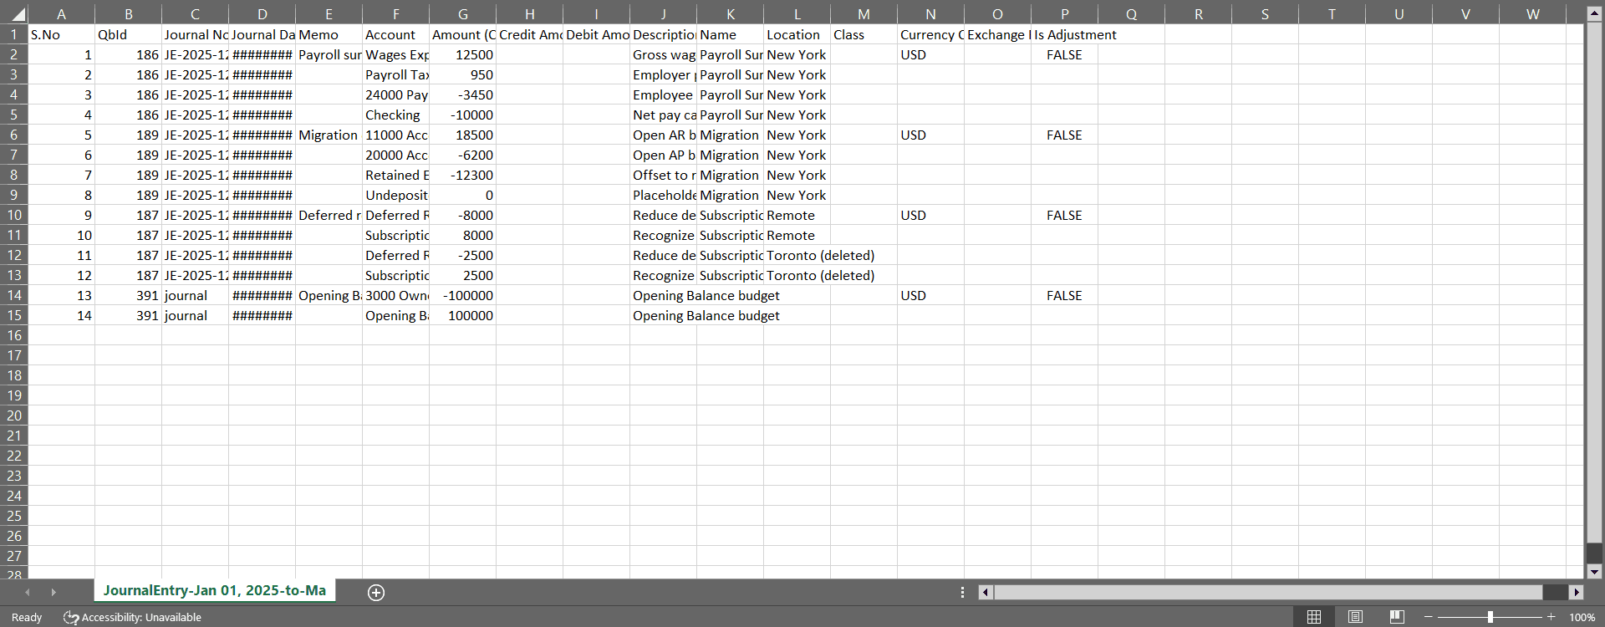Click the Undeposit account cell
This screenshot has height=627, width=1605.
(395, 195)
